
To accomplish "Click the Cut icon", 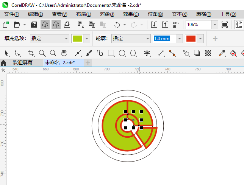I will [81, 25].
